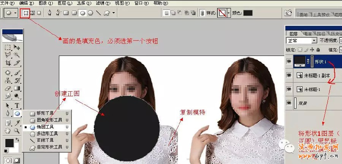The width and height of the screenshot is (342, 164).
Task: Open the 滤镜 menu
Action: tap(100, 3)
